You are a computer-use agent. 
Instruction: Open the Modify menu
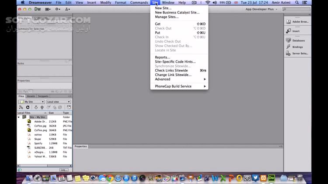[106, 3]
